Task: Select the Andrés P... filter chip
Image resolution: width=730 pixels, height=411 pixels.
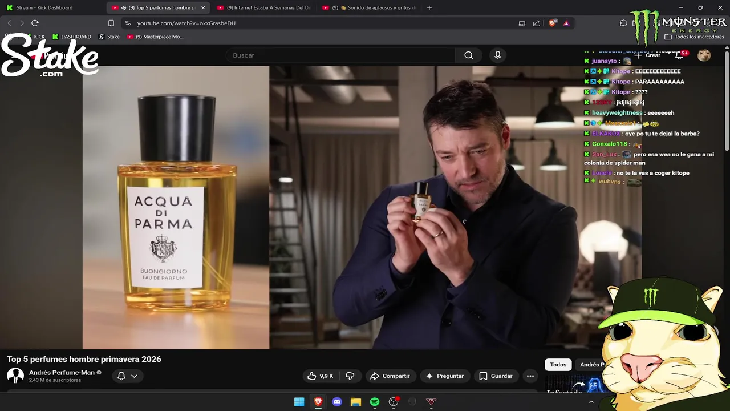Action: click(x=592, y=365)
